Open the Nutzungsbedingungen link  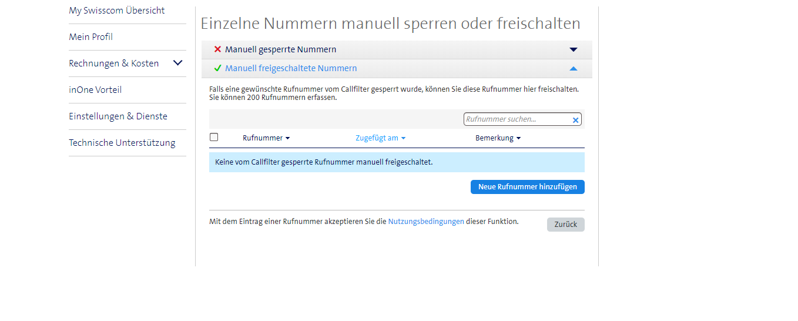(426, 222)
